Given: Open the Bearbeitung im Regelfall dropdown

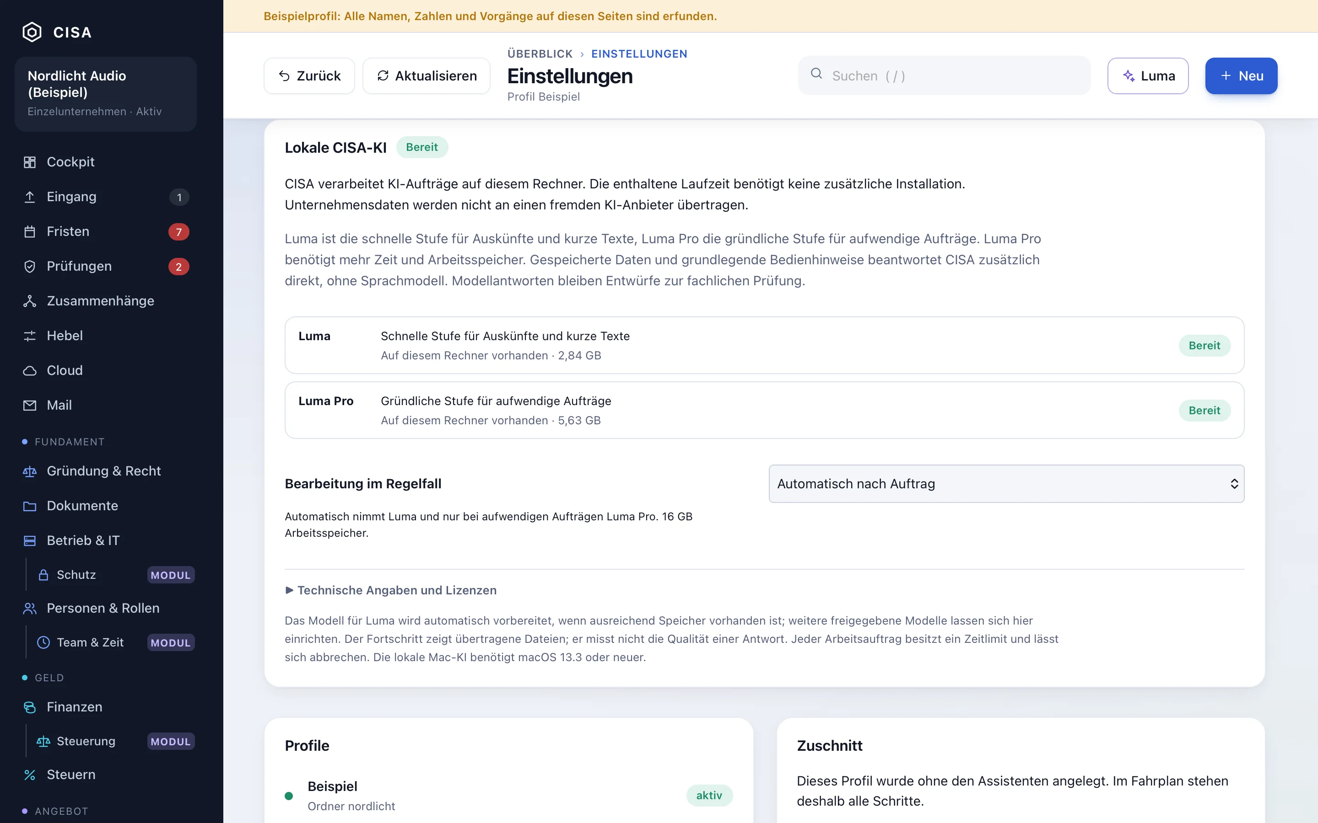Looking at the screenshot, I should coord(1006,483).
